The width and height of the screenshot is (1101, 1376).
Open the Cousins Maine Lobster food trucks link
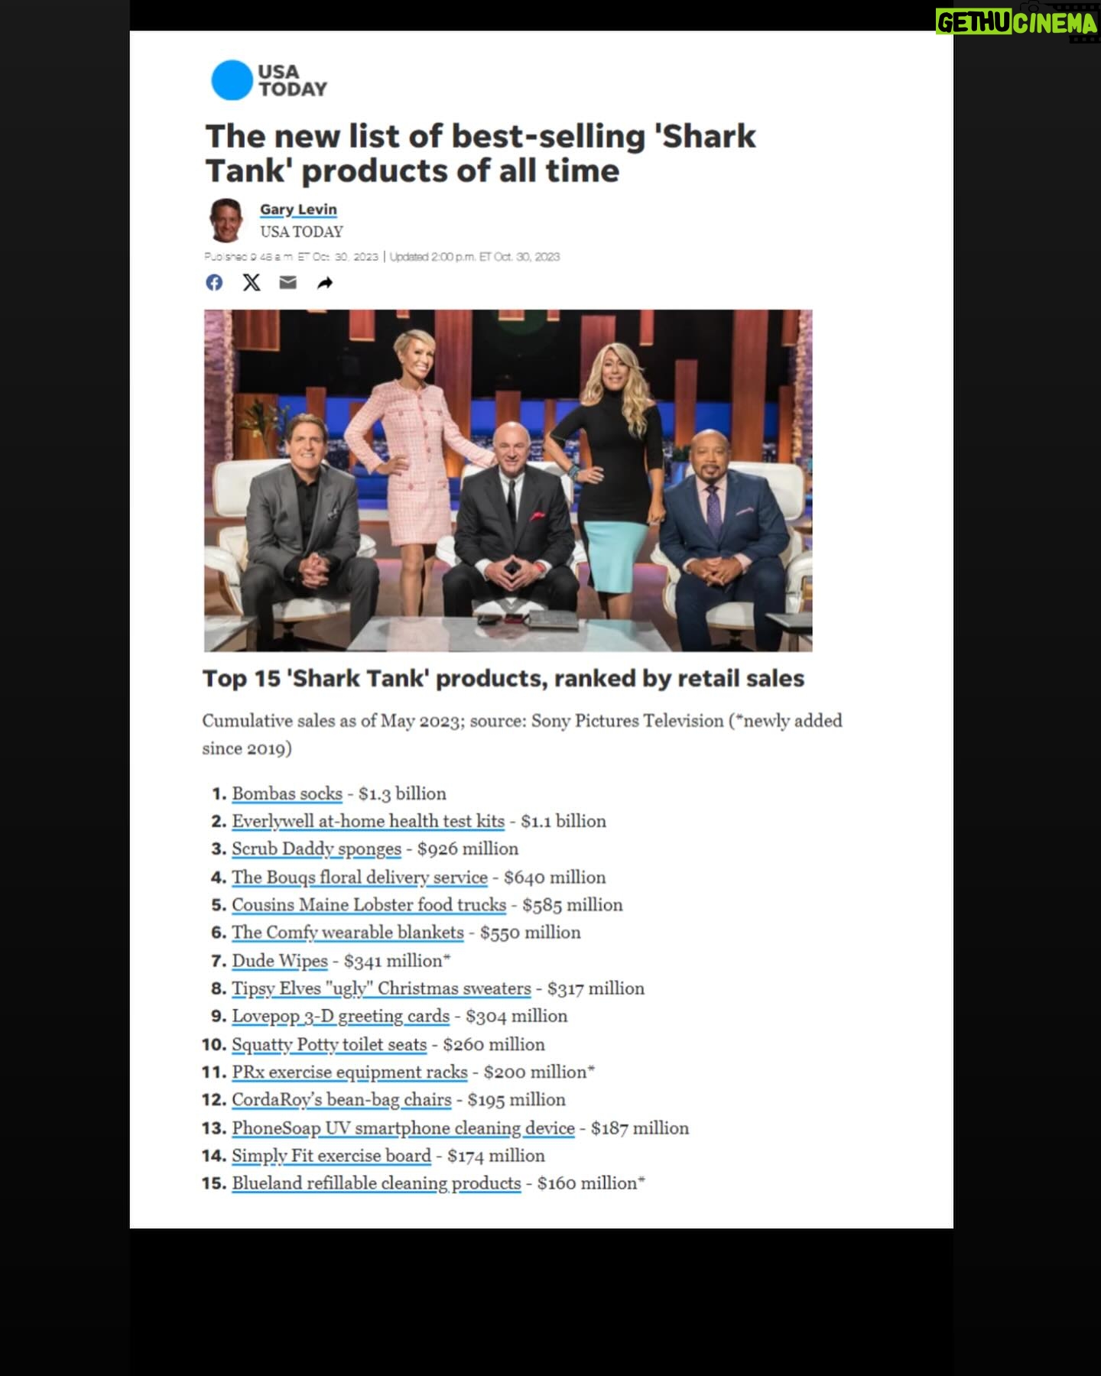(x=369, y=905)
